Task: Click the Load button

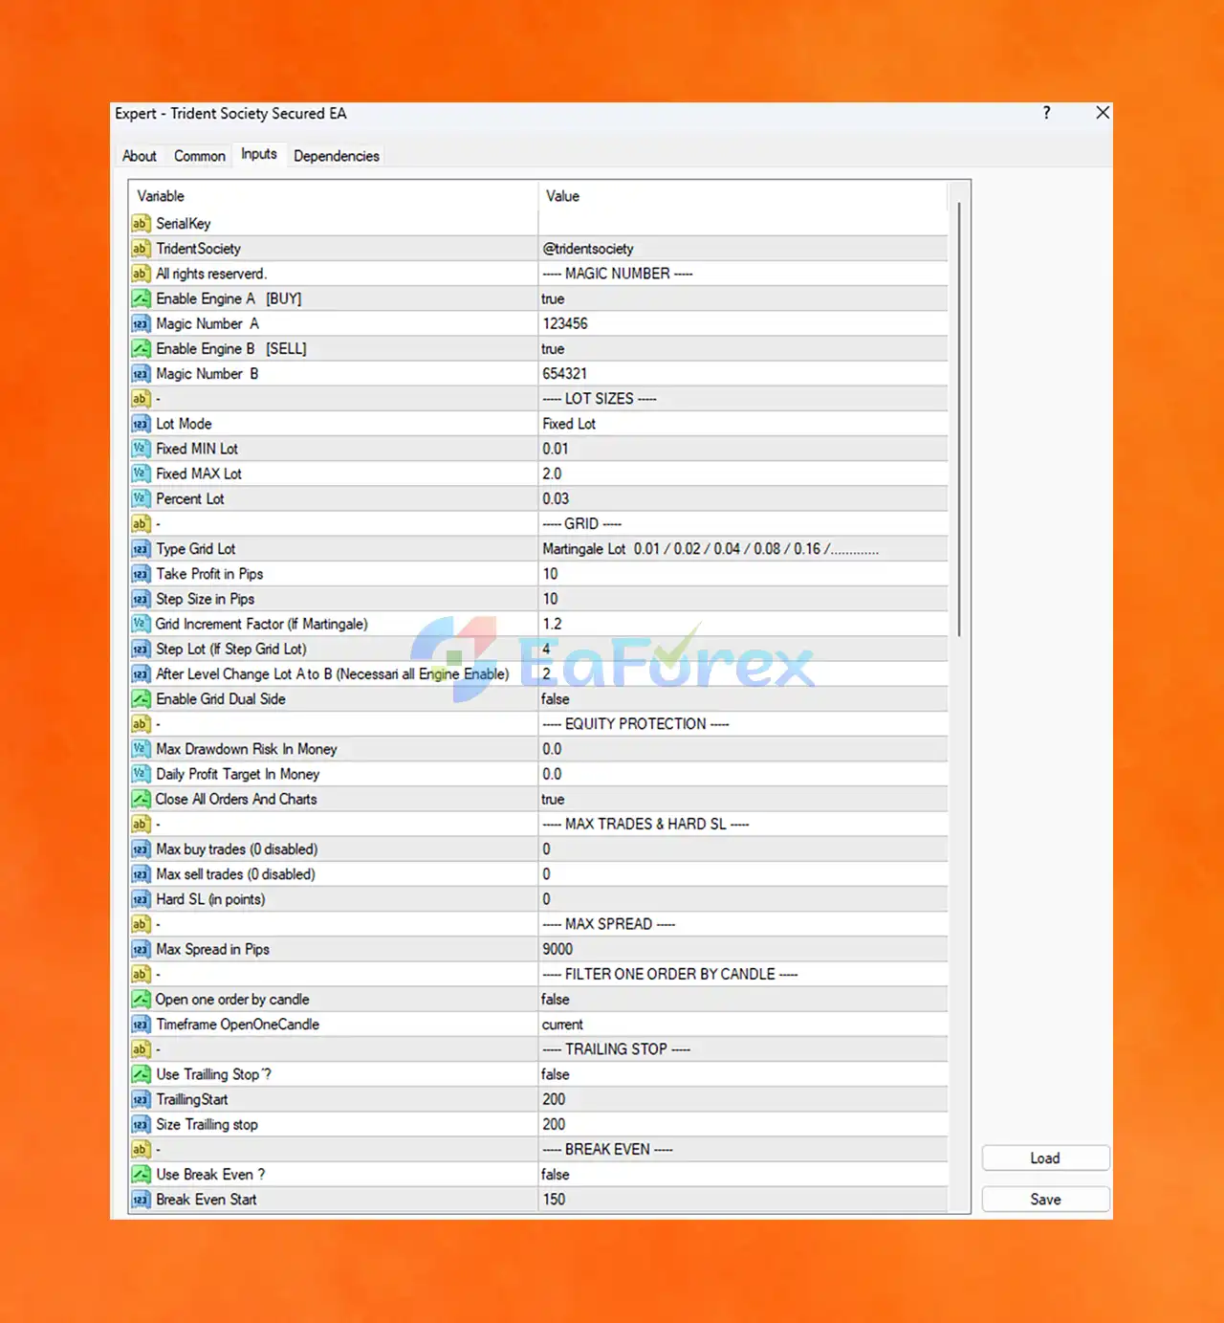Action: pos(1045,1158)
